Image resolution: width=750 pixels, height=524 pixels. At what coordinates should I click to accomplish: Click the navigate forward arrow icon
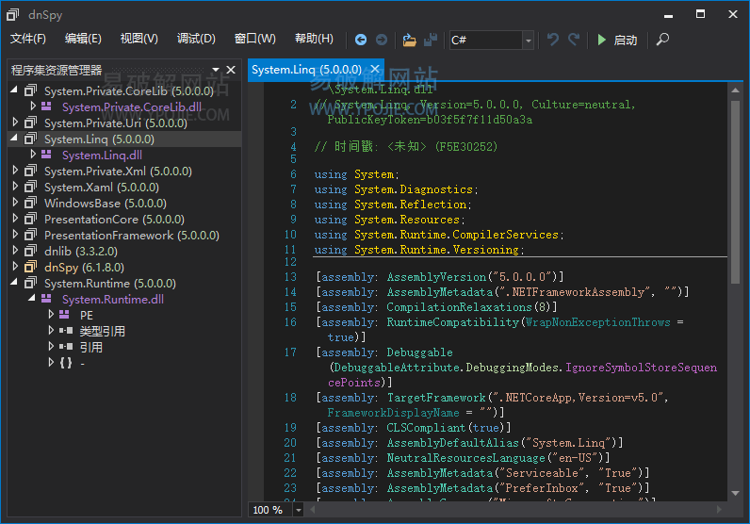pyautogui.click(x=382, y=40)
